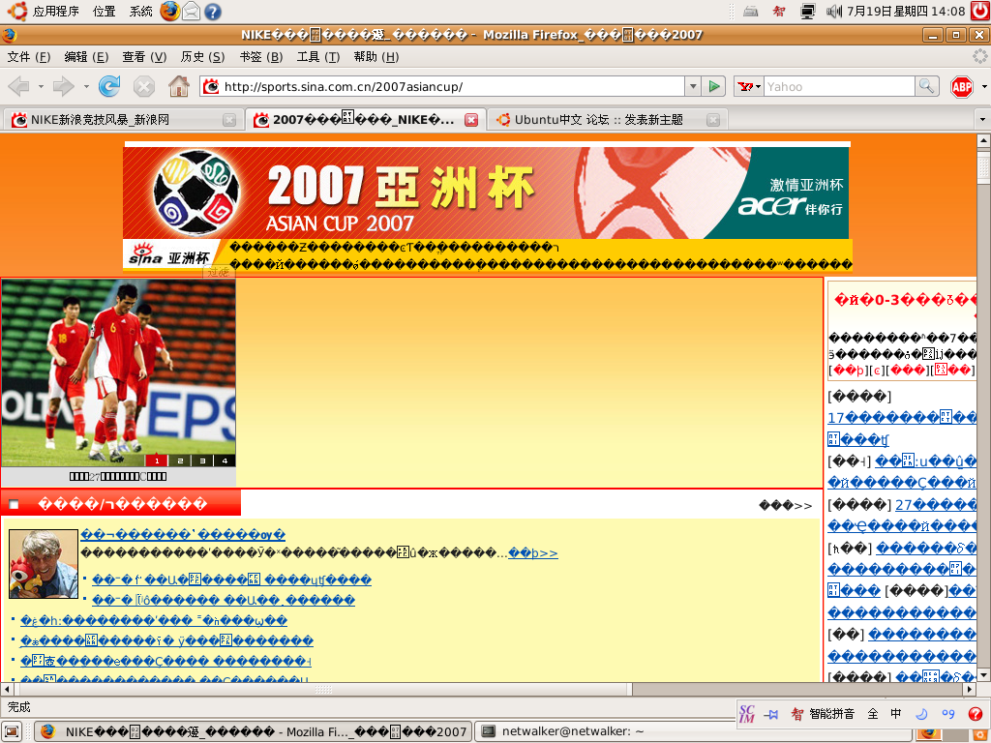
Task: Open the Help launcher in top panel
Action: 212,12
